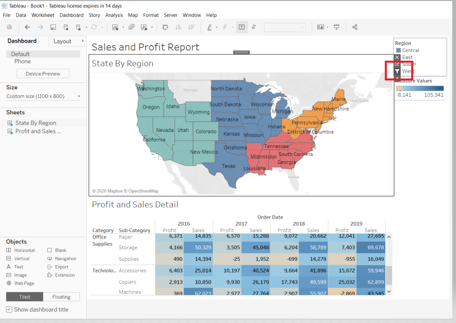Screen dimensions: 456x323
Task: Click the Undo back arrow
Action: click(x=27, y=27)
